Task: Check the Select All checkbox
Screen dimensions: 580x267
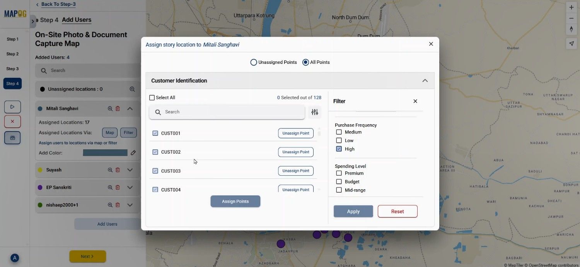Action: [x=152, y=98]
